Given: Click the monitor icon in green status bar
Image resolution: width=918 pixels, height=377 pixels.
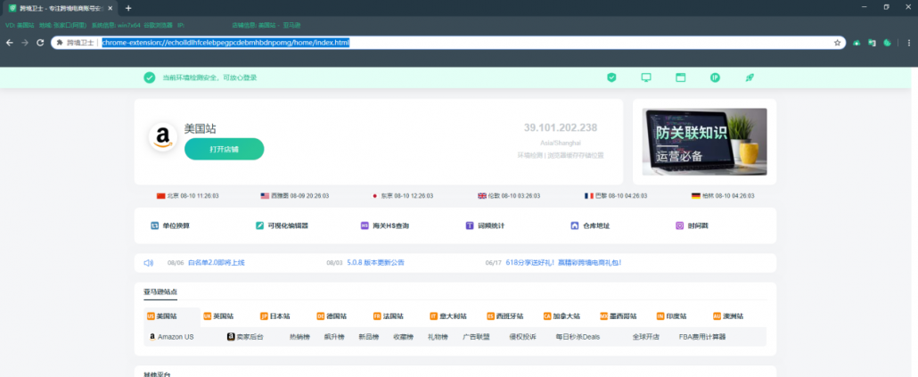Looking at the screenshot, I should tap(646, 78).
